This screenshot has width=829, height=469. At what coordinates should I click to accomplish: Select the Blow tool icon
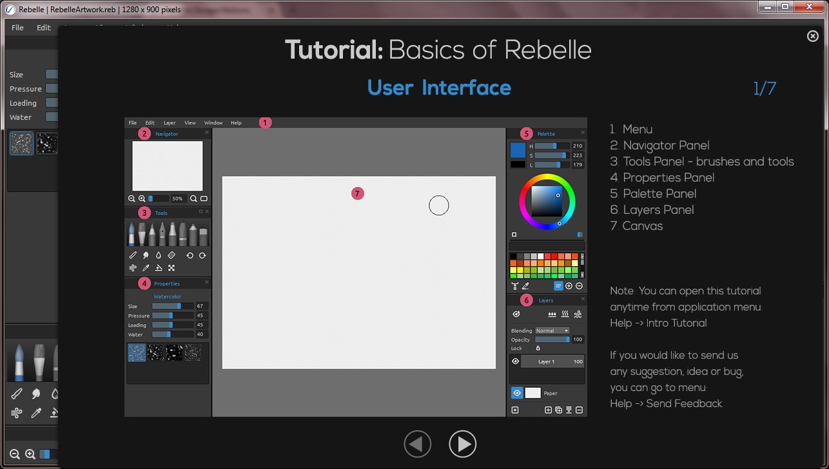pos(17,412)
